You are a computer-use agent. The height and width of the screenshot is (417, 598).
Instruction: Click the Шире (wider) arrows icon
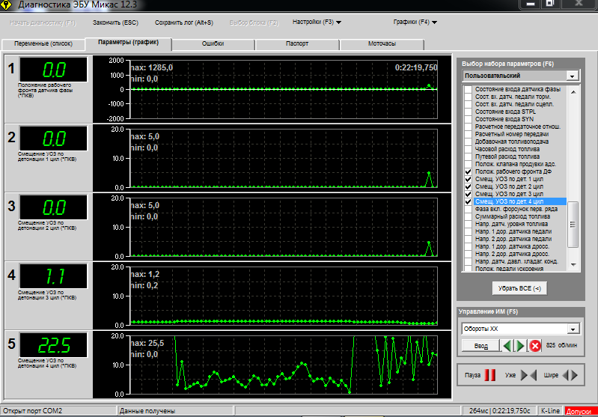[x=570, y=375]
